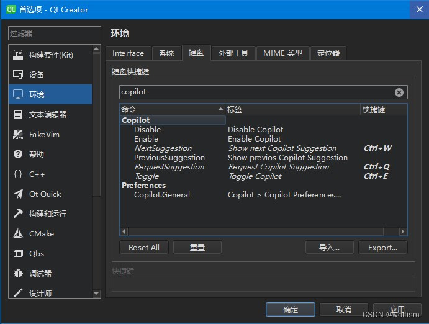Close the 首选项 preferences dialog

click(x=420, y=9)
